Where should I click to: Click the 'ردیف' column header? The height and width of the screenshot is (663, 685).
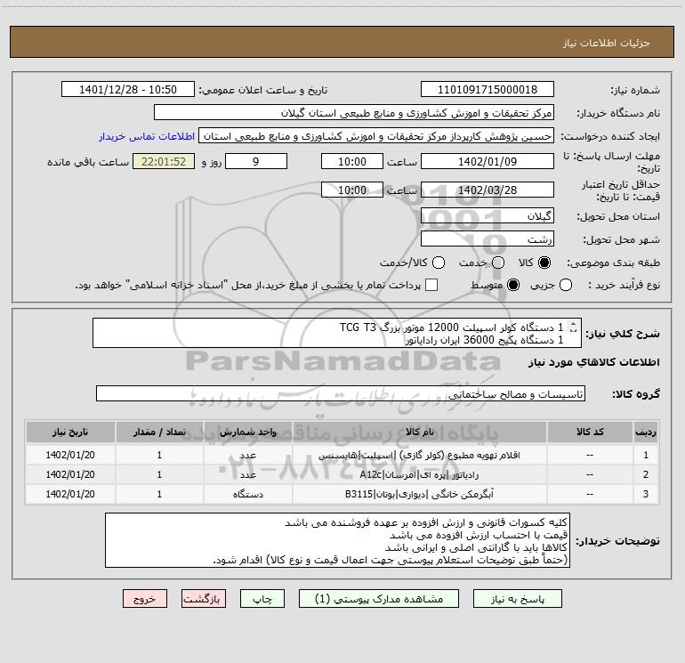point(646,432)
